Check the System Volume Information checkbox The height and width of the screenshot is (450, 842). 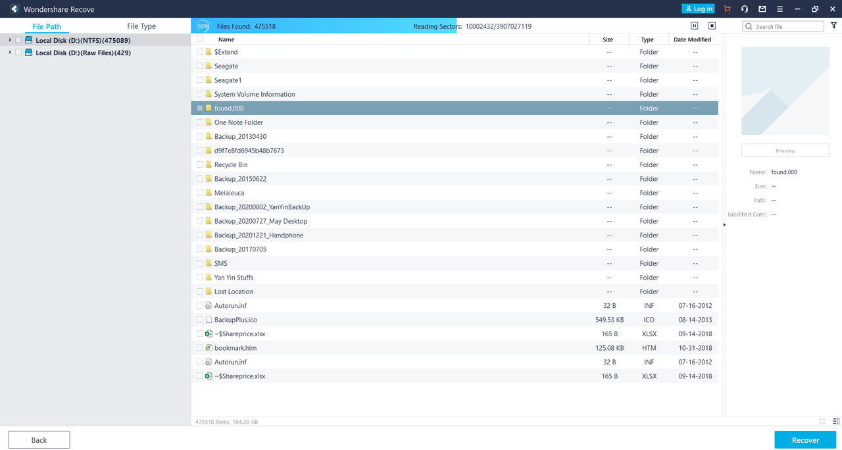pyautogui.click(x=200, y=94)
